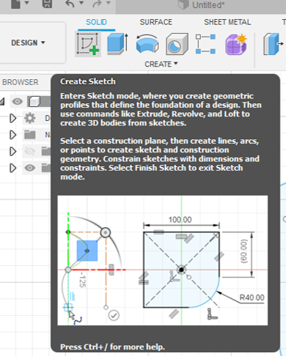
Task: Click the Press Pull tool icon
Action: pos(274,44)
